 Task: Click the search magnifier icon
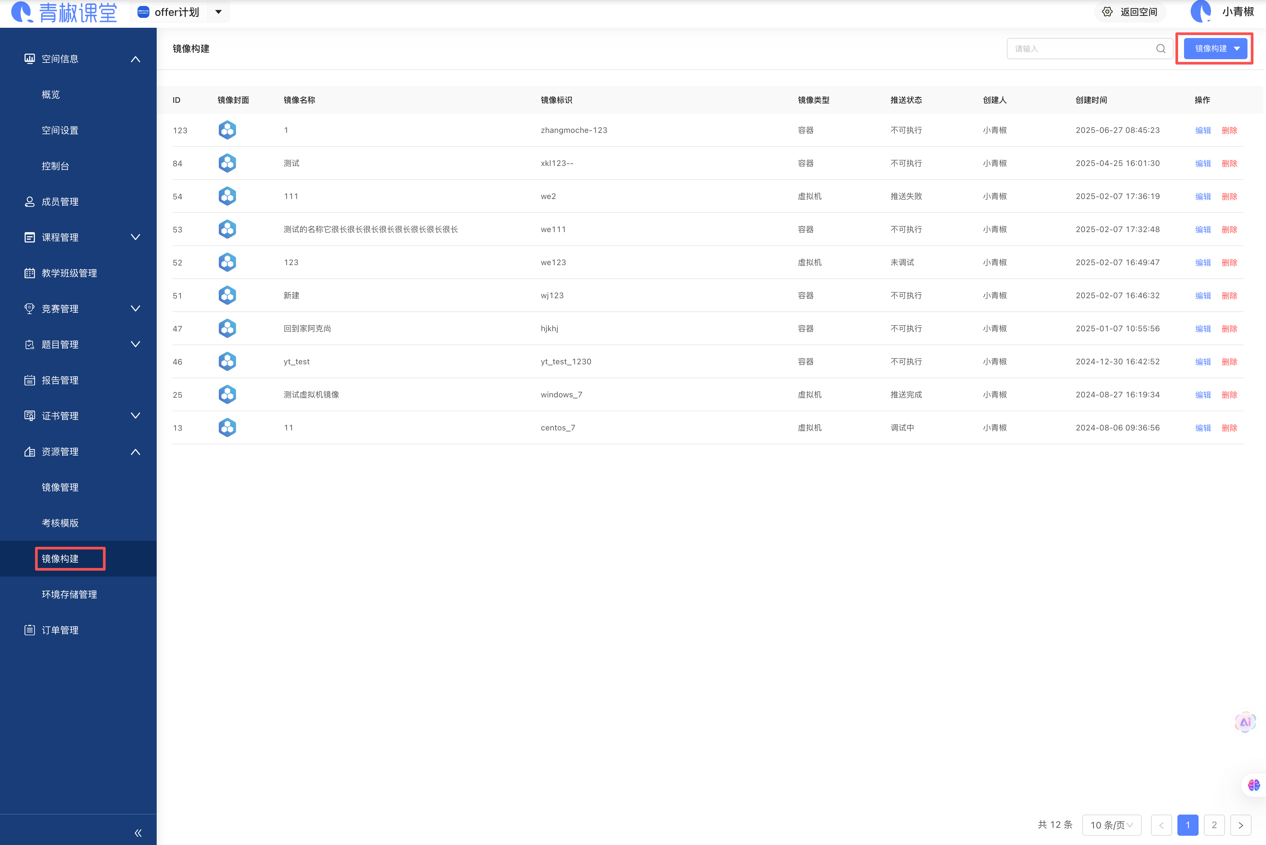(x=1161, y=49)
